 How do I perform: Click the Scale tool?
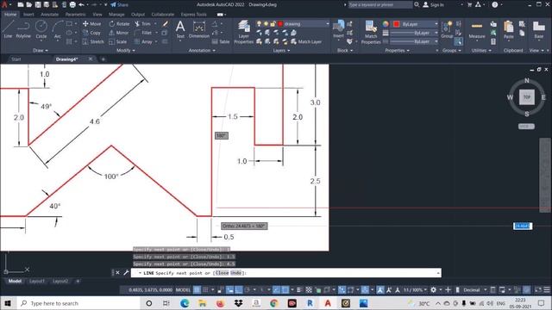click(118, 41)
